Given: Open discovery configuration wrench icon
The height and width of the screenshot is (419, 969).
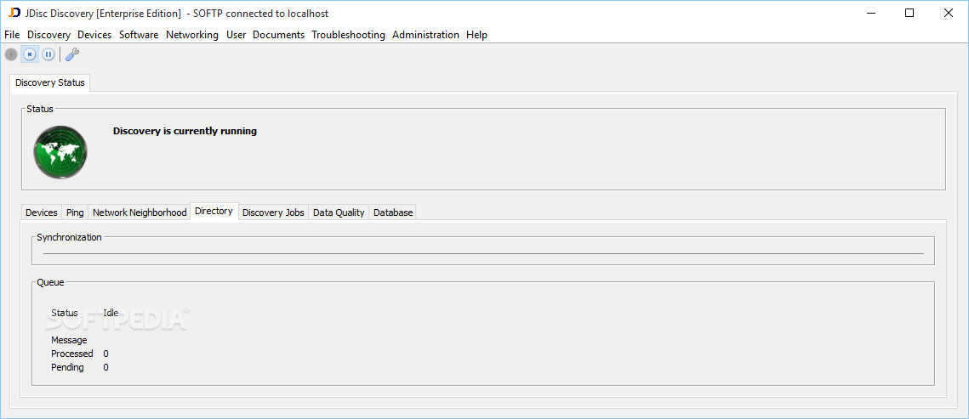Looking at the screenshot, I should [x=72, y=54].
